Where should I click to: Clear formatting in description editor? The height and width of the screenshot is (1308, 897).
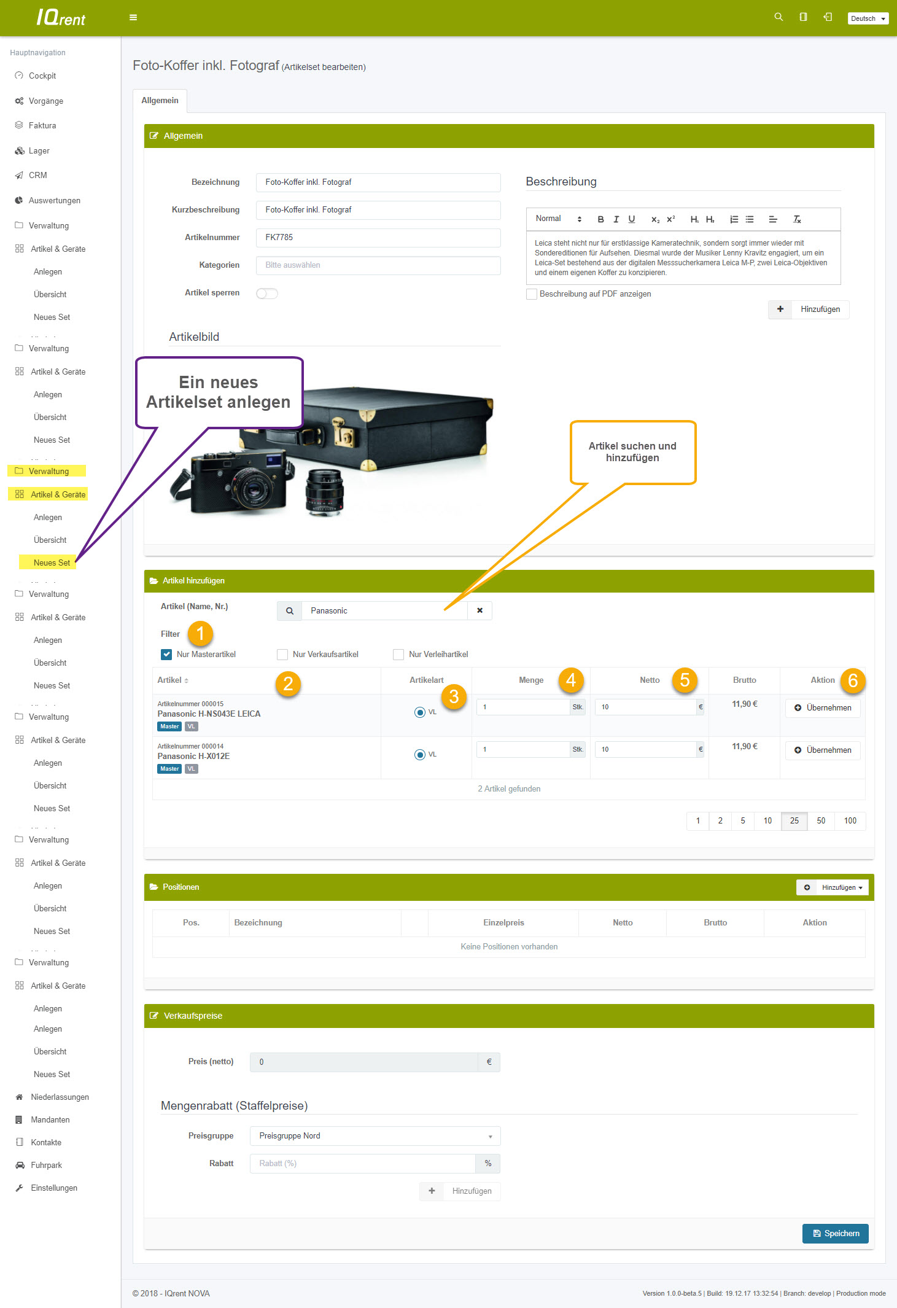click(797, 219)
